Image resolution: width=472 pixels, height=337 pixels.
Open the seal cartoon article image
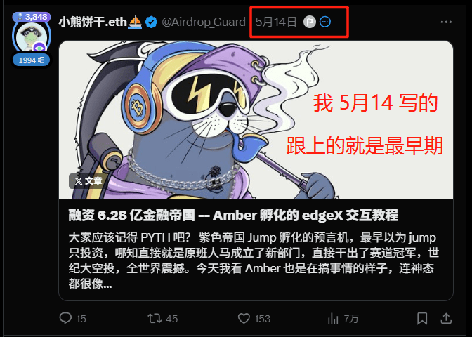coord(256,119)
